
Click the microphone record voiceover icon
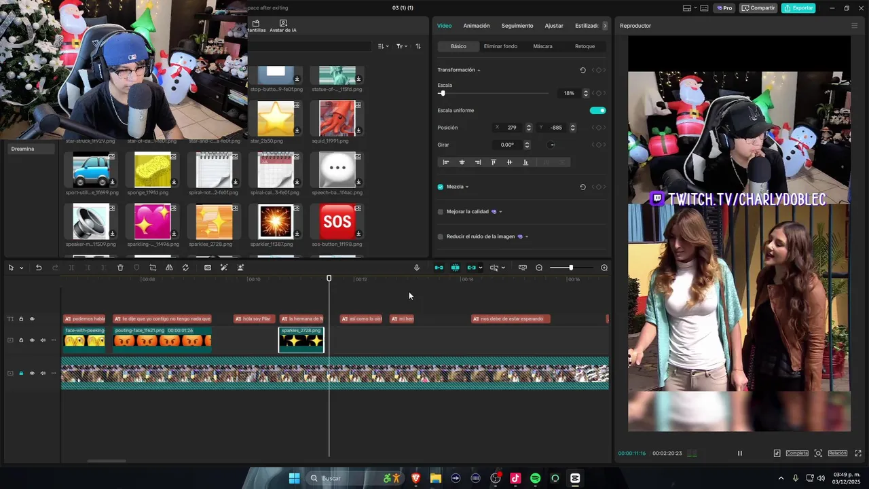tap(417, 268)
